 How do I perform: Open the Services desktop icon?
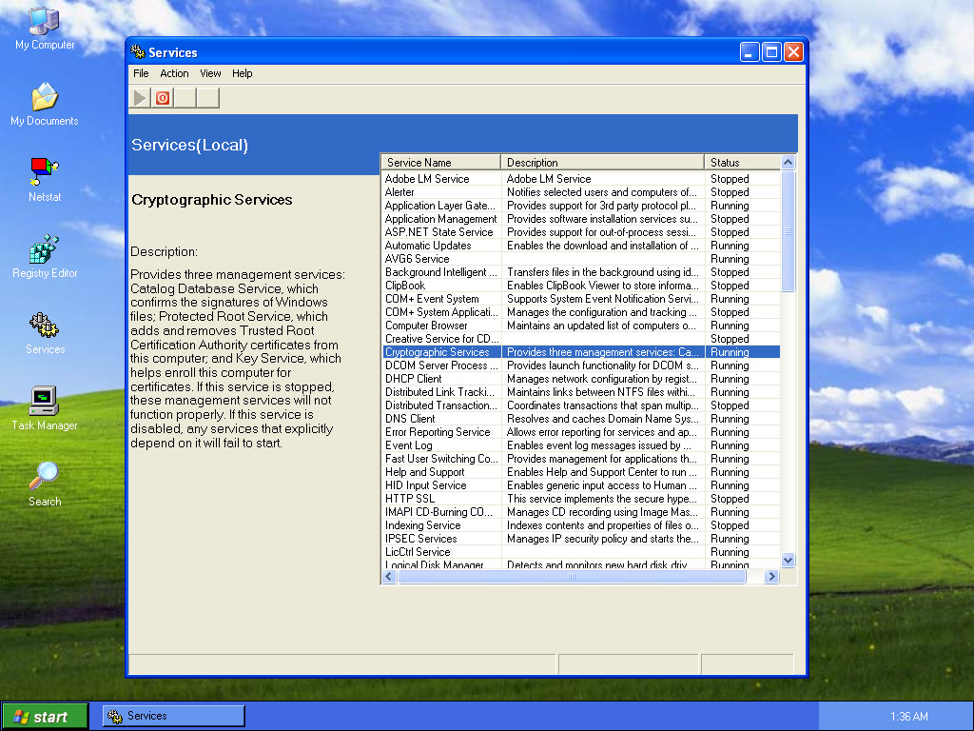point(45,333)
